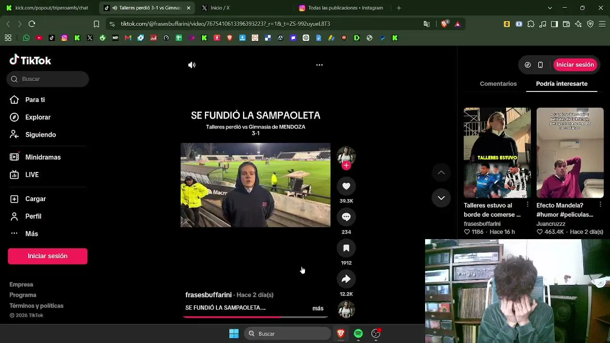Click the TikTok logo in the sidebar
610x343 pixels.
tap(30, 60)
